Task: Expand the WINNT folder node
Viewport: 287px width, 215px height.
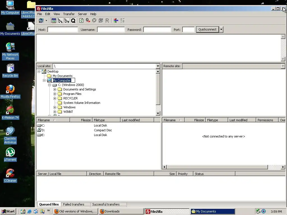Action: pos(55,112)
